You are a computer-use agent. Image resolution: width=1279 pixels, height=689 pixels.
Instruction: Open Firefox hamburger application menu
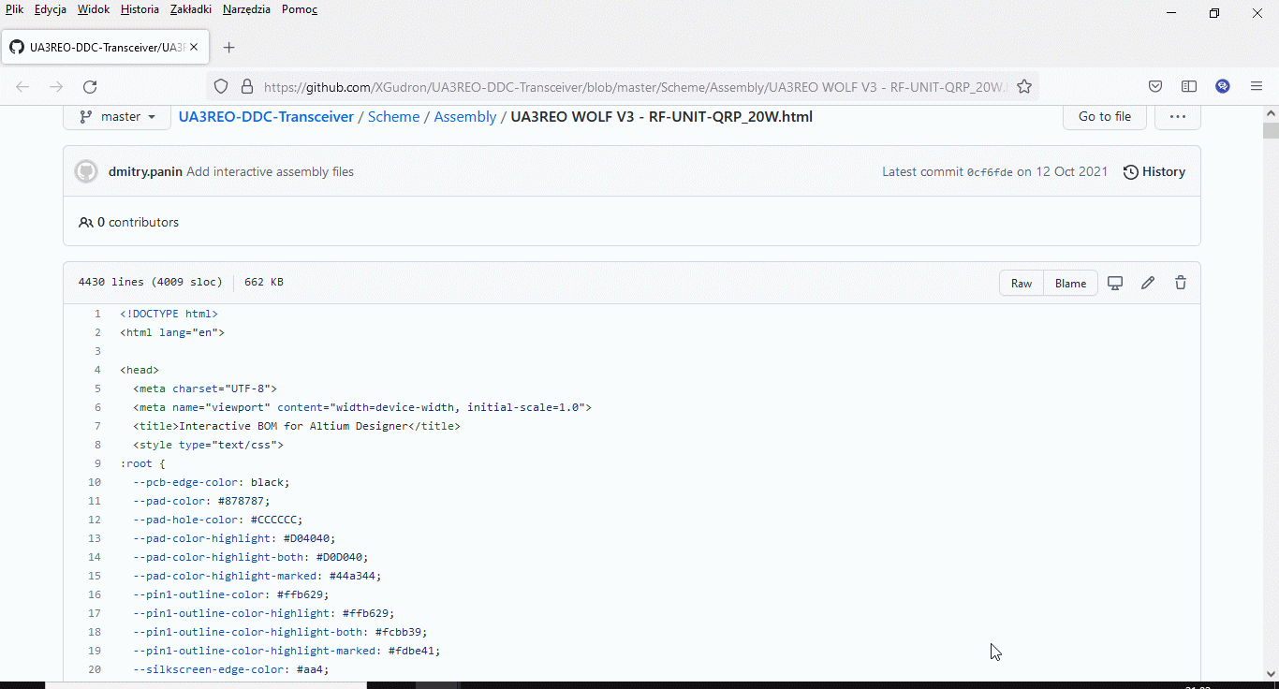[1257, 87]
